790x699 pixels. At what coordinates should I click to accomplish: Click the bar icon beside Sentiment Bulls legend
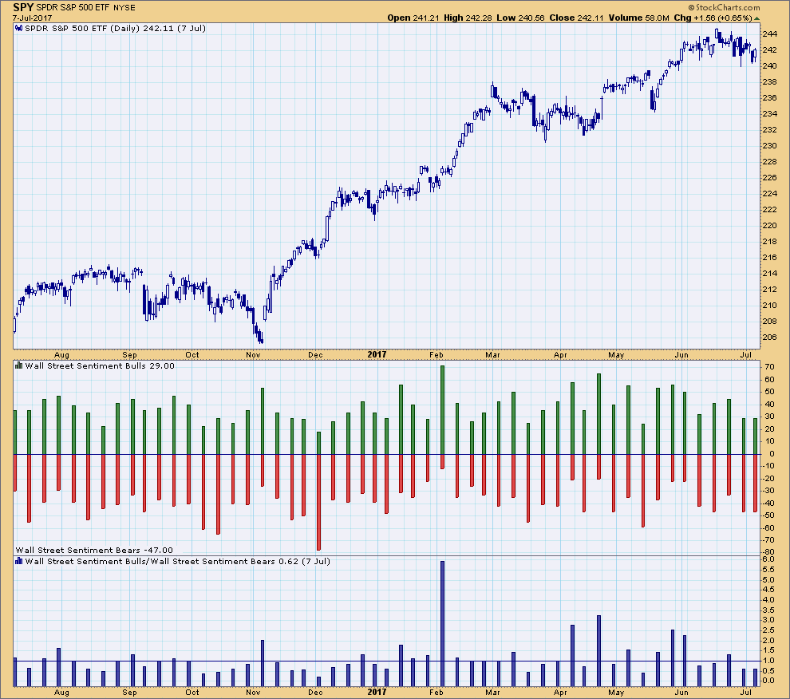[19, 366]
